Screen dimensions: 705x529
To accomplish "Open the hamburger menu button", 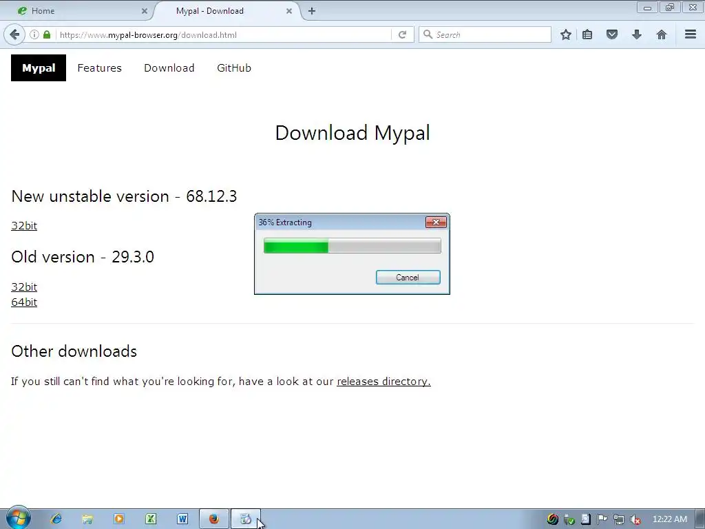I will [691, 34].
